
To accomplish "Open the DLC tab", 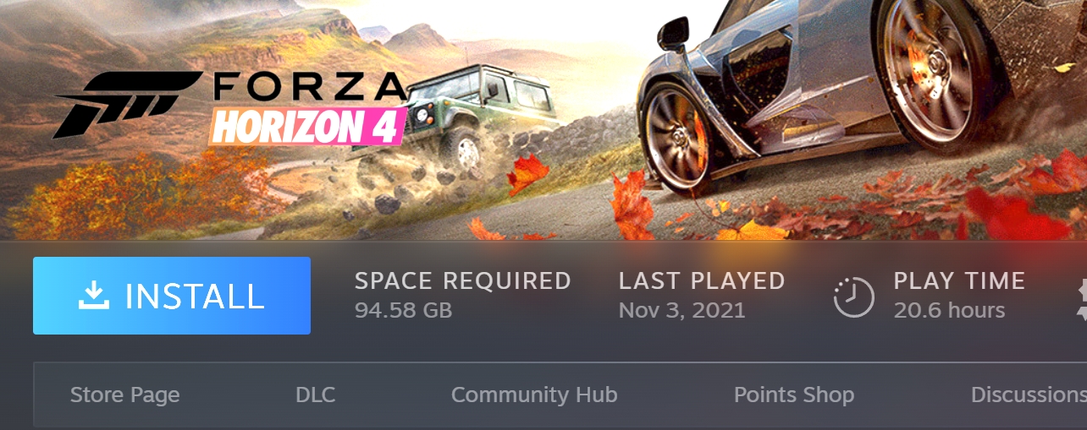I will pos(316,395).
